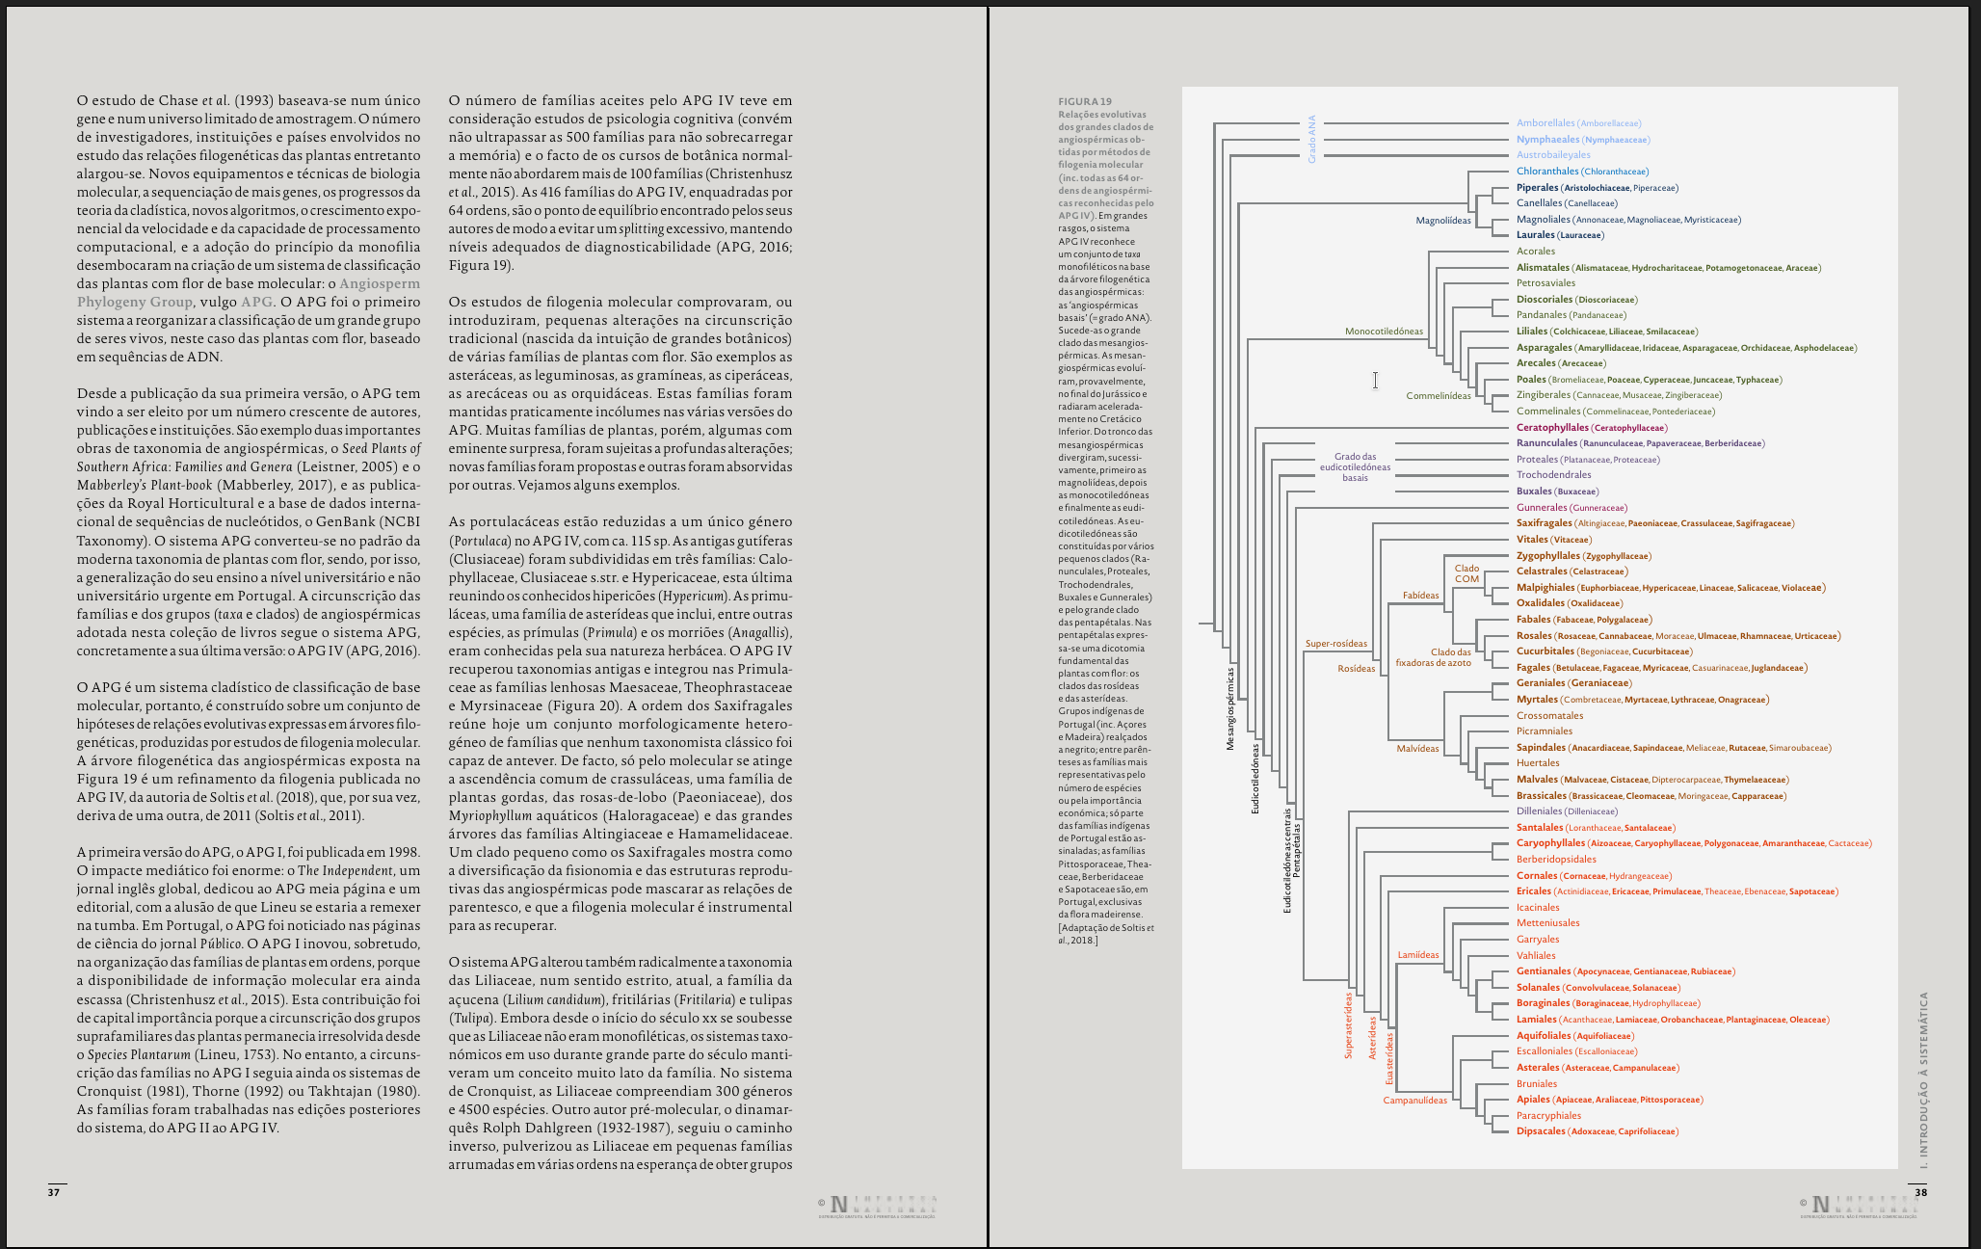Select the Campanulídeas clade label
The image size is (1981, 1249).
(x=1414, y=1101)
